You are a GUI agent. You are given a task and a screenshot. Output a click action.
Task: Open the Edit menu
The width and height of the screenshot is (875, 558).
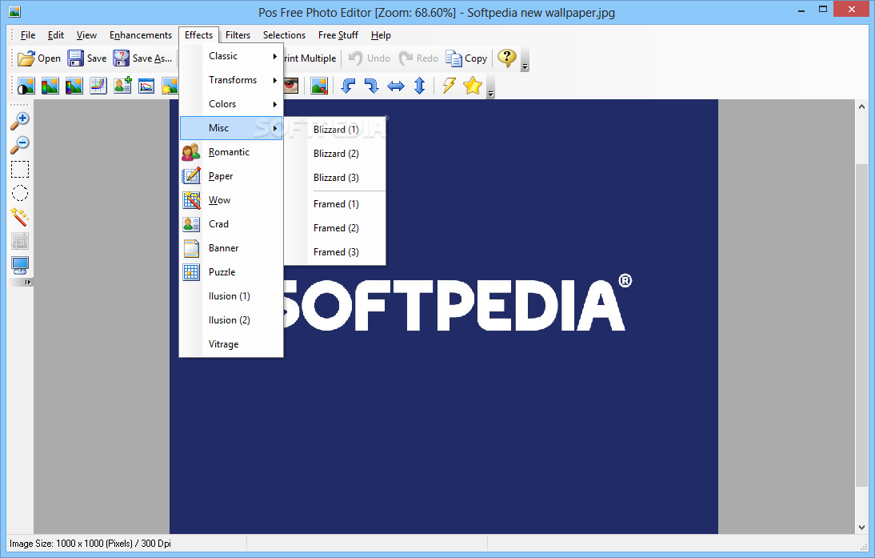(x=56, y=35)
